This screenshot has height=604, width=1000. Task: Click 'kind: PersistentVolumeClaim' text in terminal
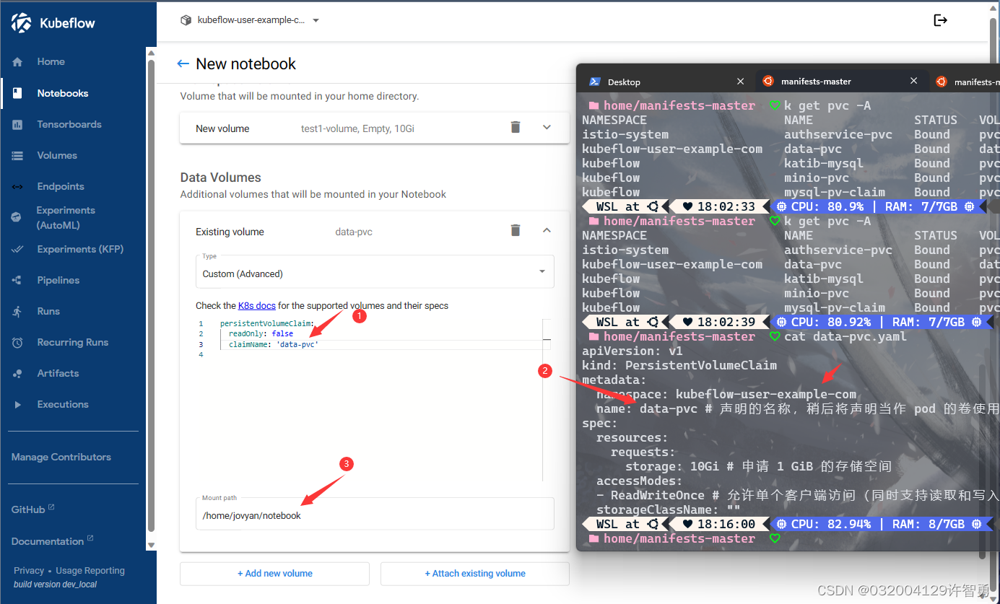tap(679, 365)
